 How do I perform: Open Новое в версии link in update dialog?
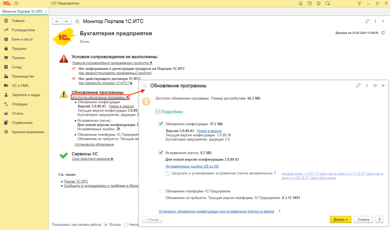(209, 131)
